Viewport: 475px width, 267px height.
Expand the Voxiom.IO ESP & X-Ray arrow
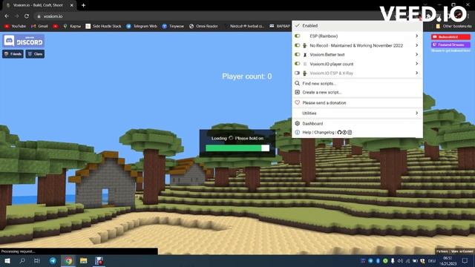pos(417,73)
